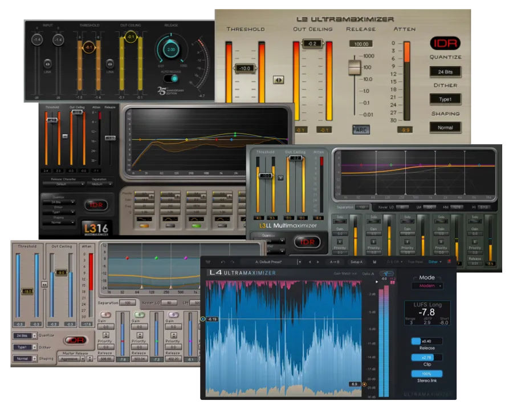Load the next preset in the L4 toolbar
This screenshot has height=409, width=513.
coord(317,262)
